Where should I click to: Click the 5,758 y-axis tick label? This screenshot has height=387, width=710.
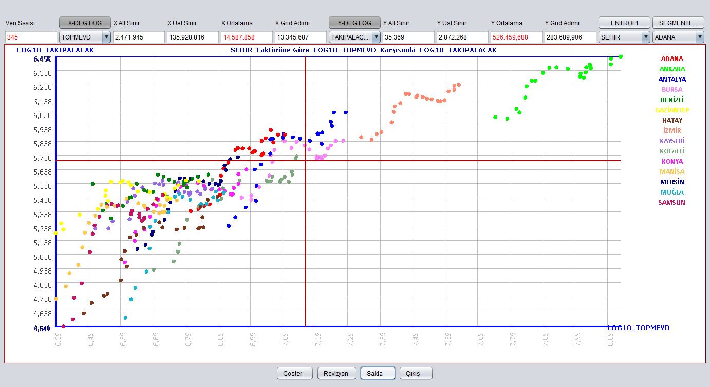click(x=42, y=158)
